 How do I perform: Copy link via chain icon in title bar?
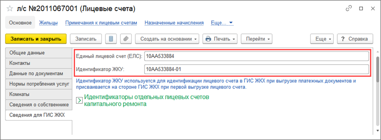[x=349, y=9]
